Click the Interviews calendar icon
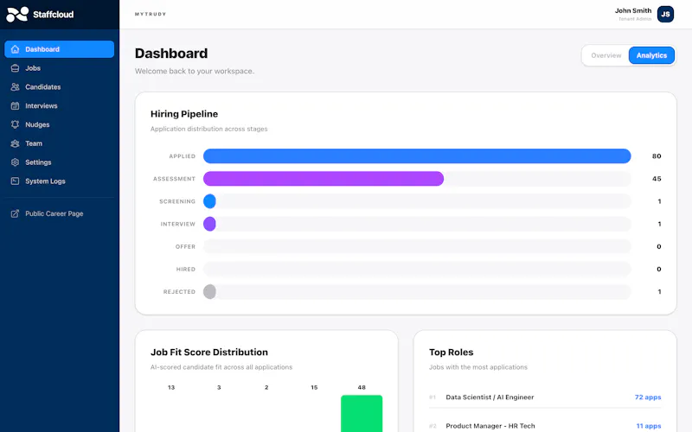The width and height of the screenshot is (692, 432). pos(15,105)
